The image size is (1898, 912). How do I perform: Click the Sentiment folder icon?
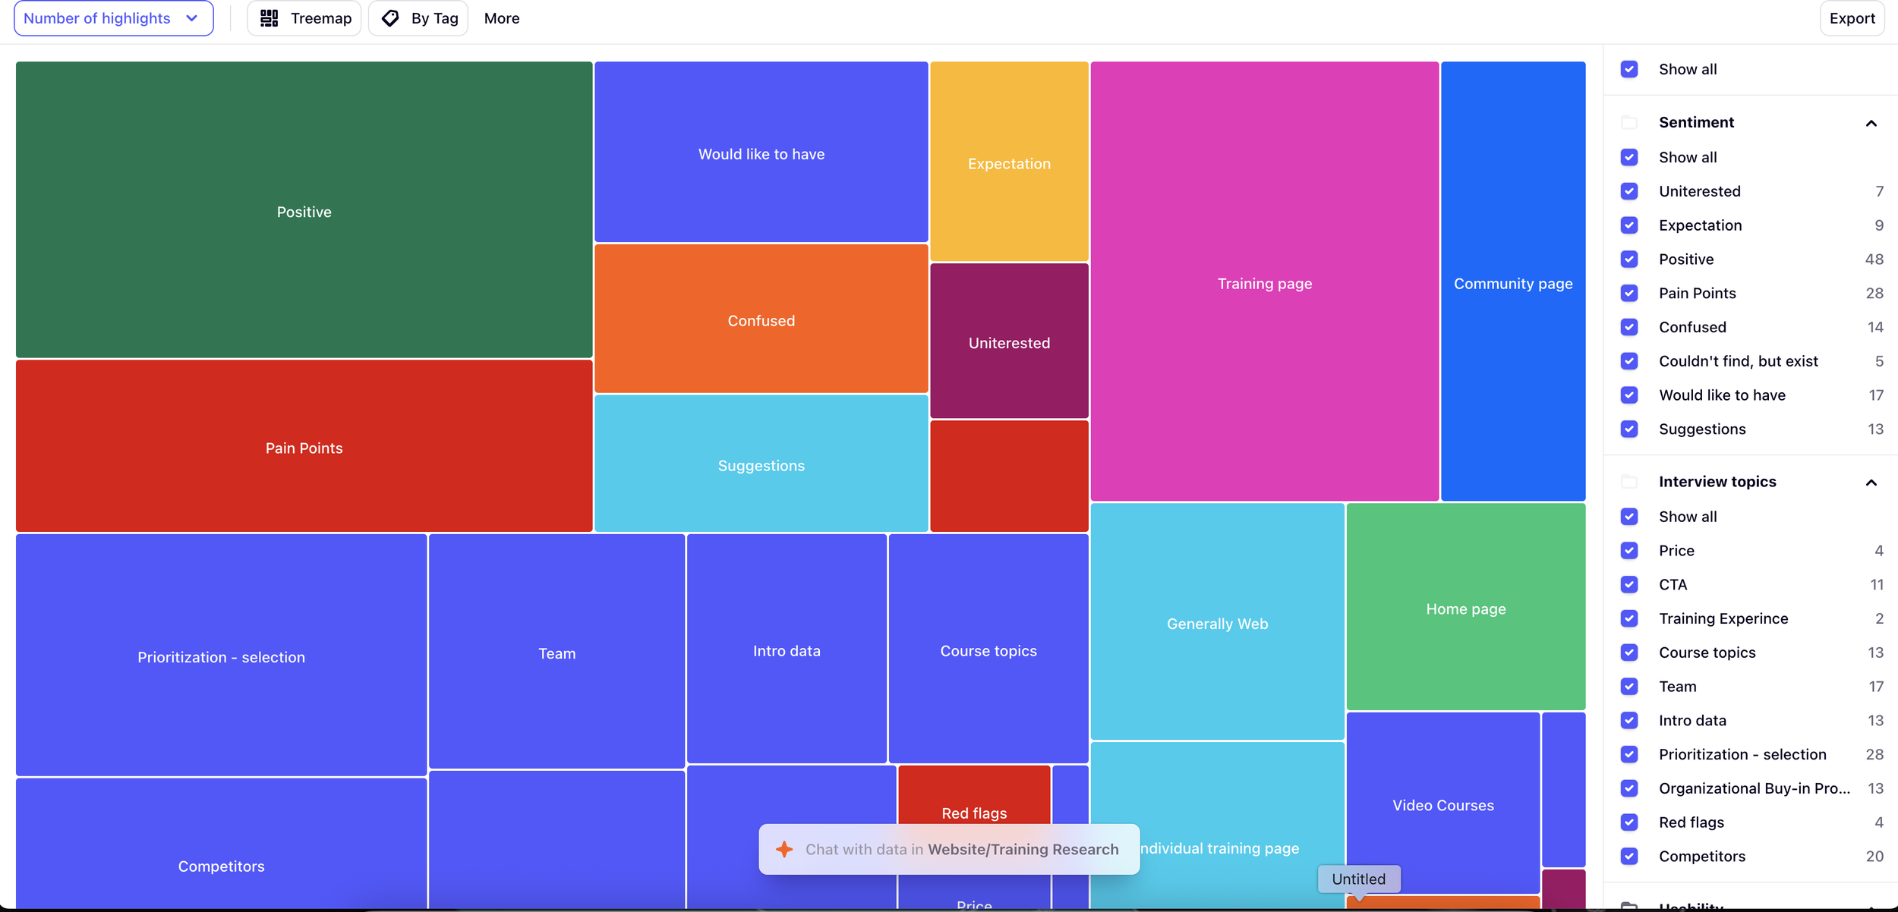[1629, 122]
